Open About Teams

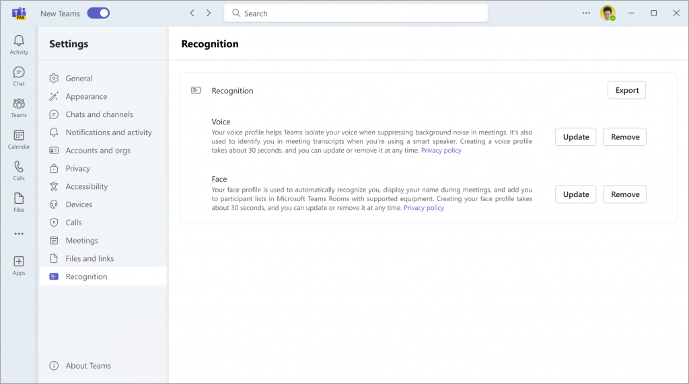click(x=103, y=366)
